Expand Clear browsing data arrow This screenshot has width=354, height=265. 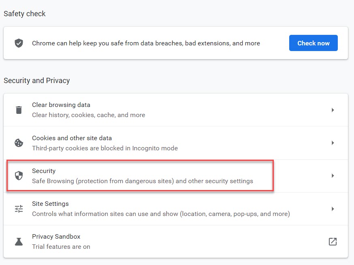click(333, 110)
